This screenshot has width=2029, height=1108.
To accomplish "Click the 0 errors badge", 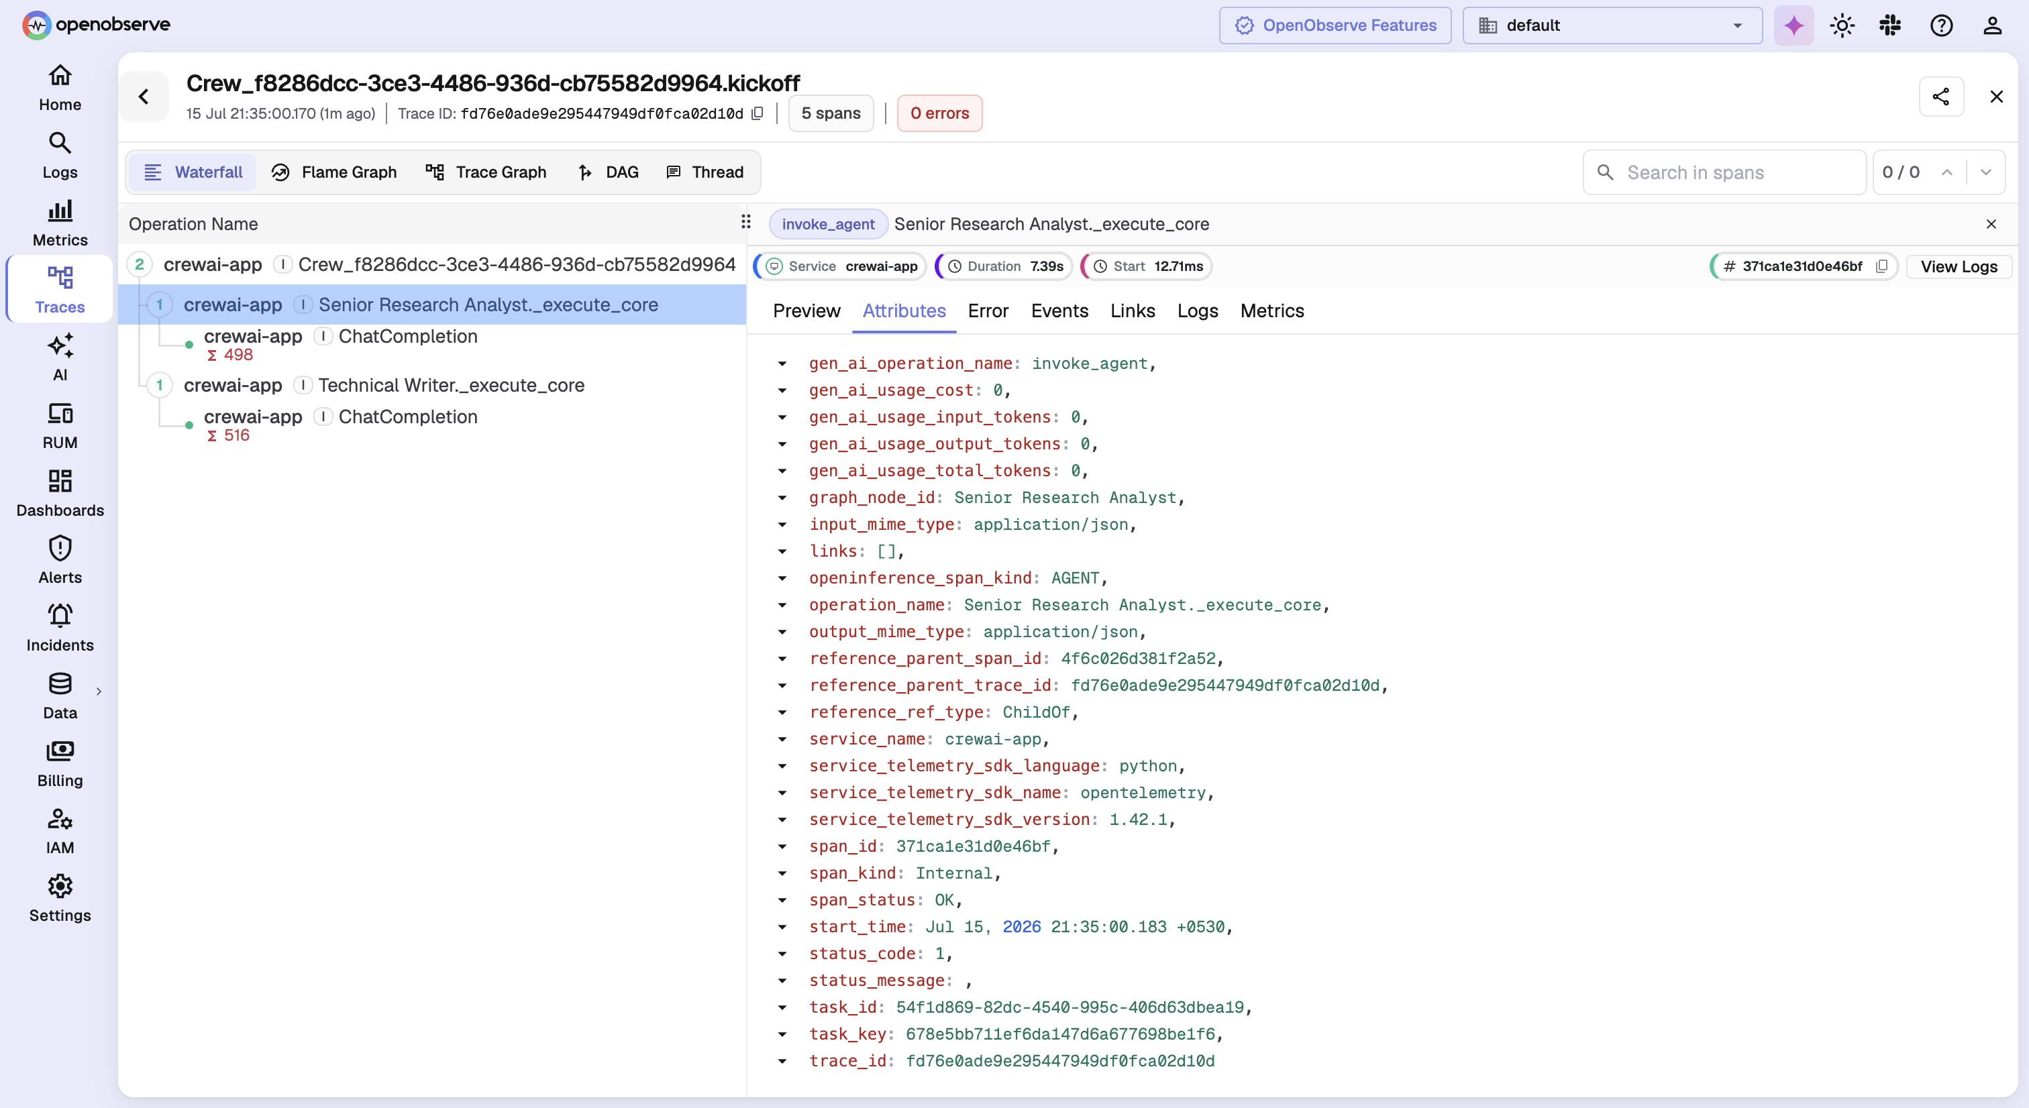I will [x=939, y=113].
